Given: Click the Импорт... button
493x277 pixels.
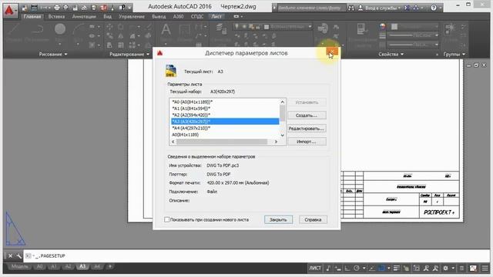Looking at the screenshot, I should click(307, 142).
